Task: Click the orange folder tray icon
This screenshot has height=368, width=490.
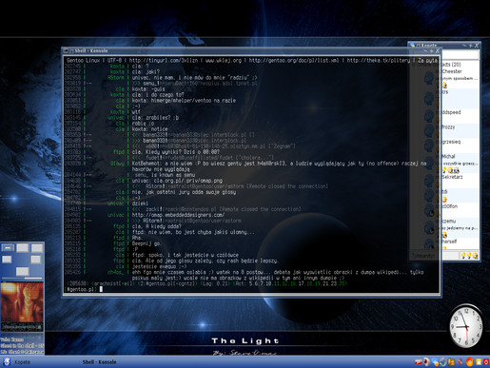Action: point(451,361)
